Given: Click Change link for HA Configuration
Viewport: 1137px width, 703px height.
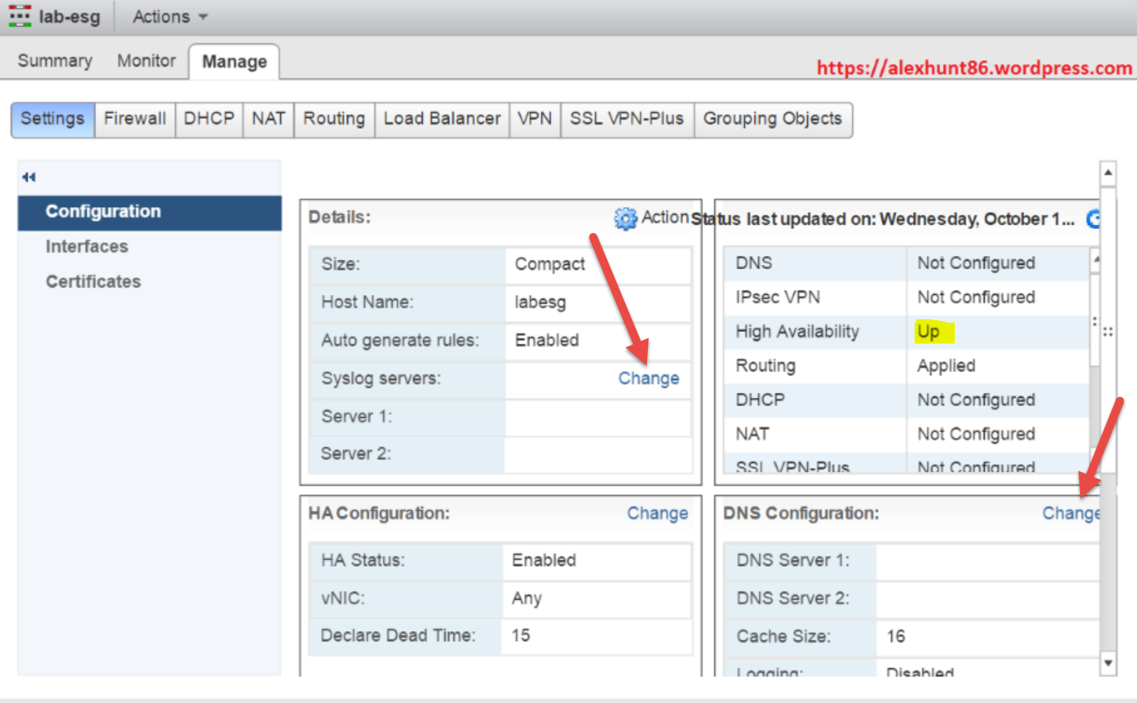Looking at the screenshot, I should (x=657, y=513).
